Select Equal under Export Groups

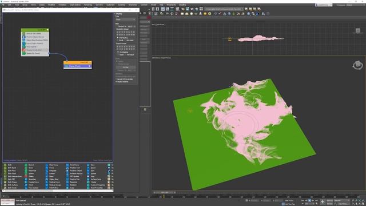coord(121,55)
